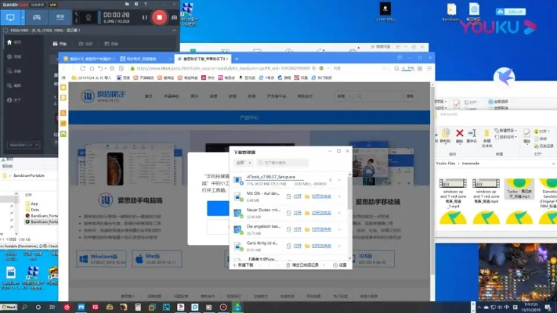Toggle the Bandicam webcam overlay icon
The width and height of the screenshot is (557, 313).
[88, 17]
